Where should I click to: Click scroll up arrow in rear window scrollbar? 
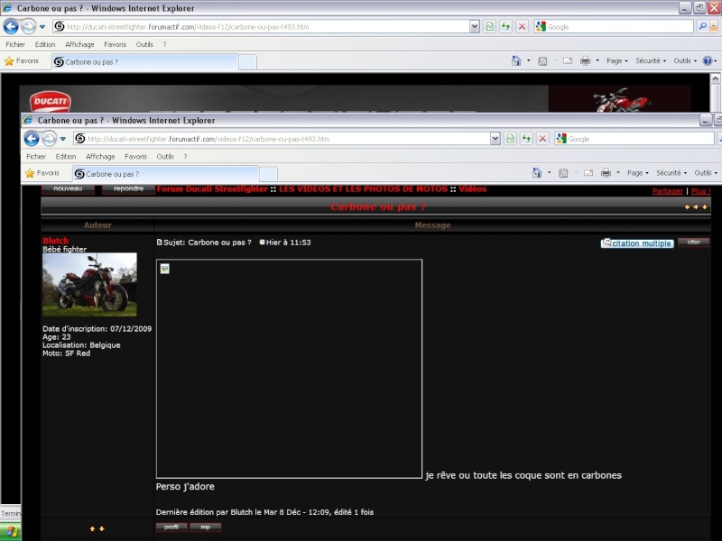coord(715,78)
